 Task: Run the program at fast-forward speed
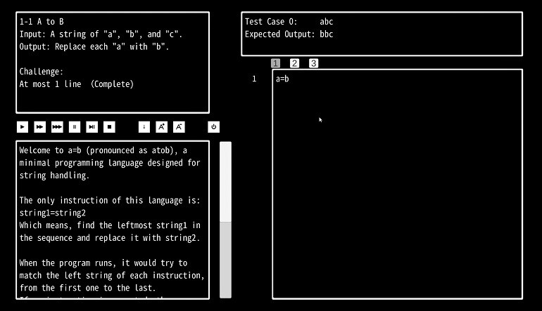point(39,127)
